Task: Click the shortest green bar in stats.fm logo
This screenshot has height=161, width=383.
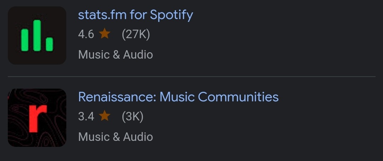Action: point(49,44)
